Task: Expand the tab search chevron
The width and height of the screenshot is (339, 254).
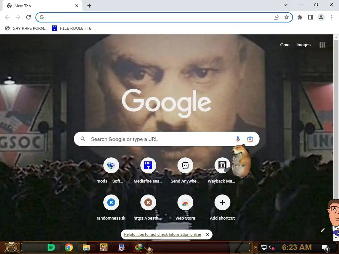Action: point(286,5)
